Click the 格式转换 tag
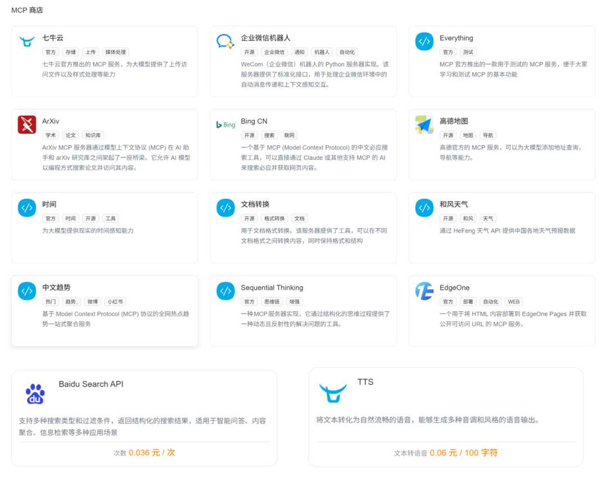Image resolution: width=607 pixels, height=477 pixels. pyautogui.click(x=274, y=219)
